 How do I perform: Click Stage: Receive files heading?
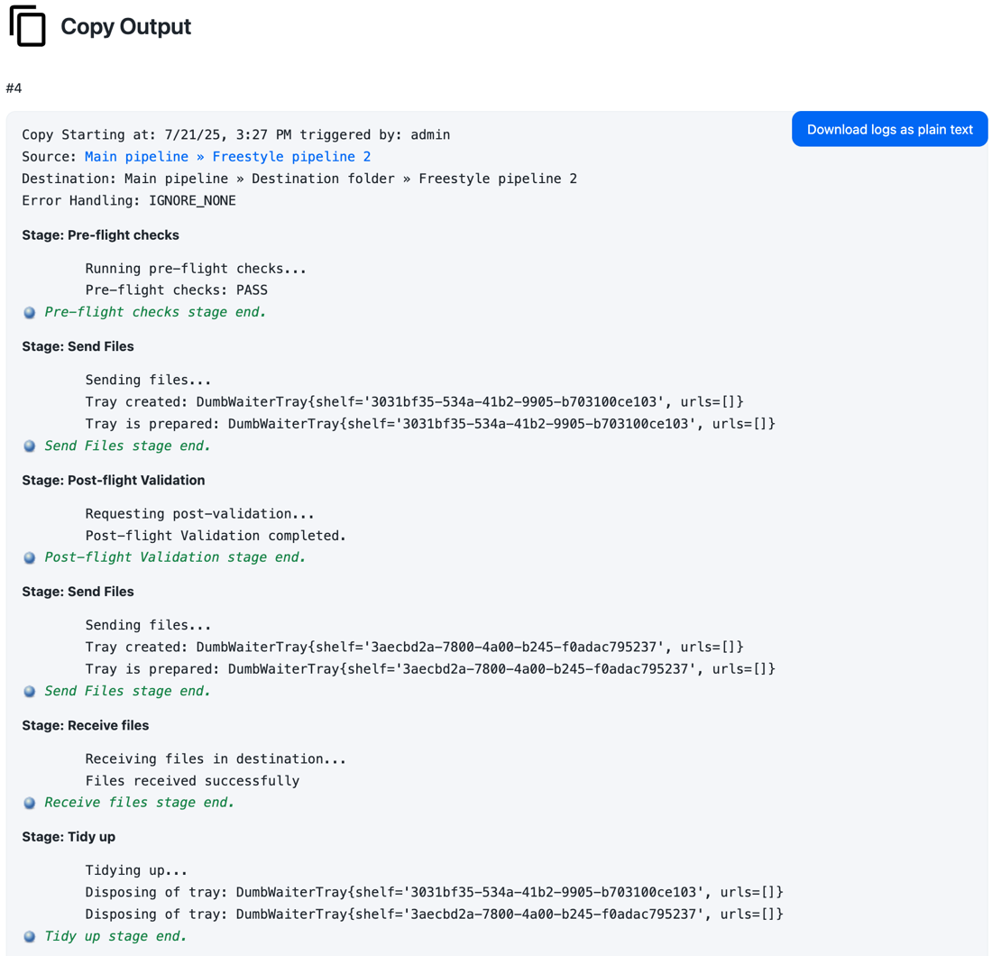[x=86, y=726]
